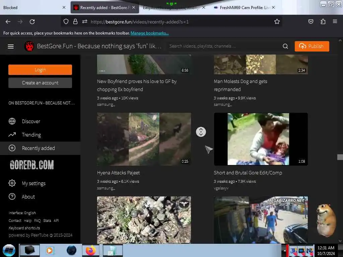Click the search magnifier icon
This screenshot has height=257, width=343.
[x=285, y=46]
